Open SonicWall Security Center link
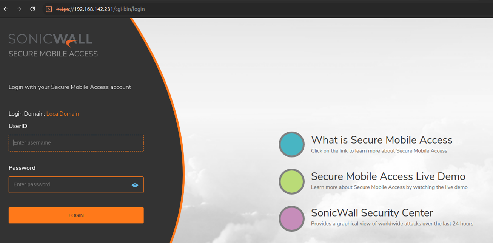Image resolution: width=493 pixels, height=243 pixels. pyautogui.click(x=372, y=213)
